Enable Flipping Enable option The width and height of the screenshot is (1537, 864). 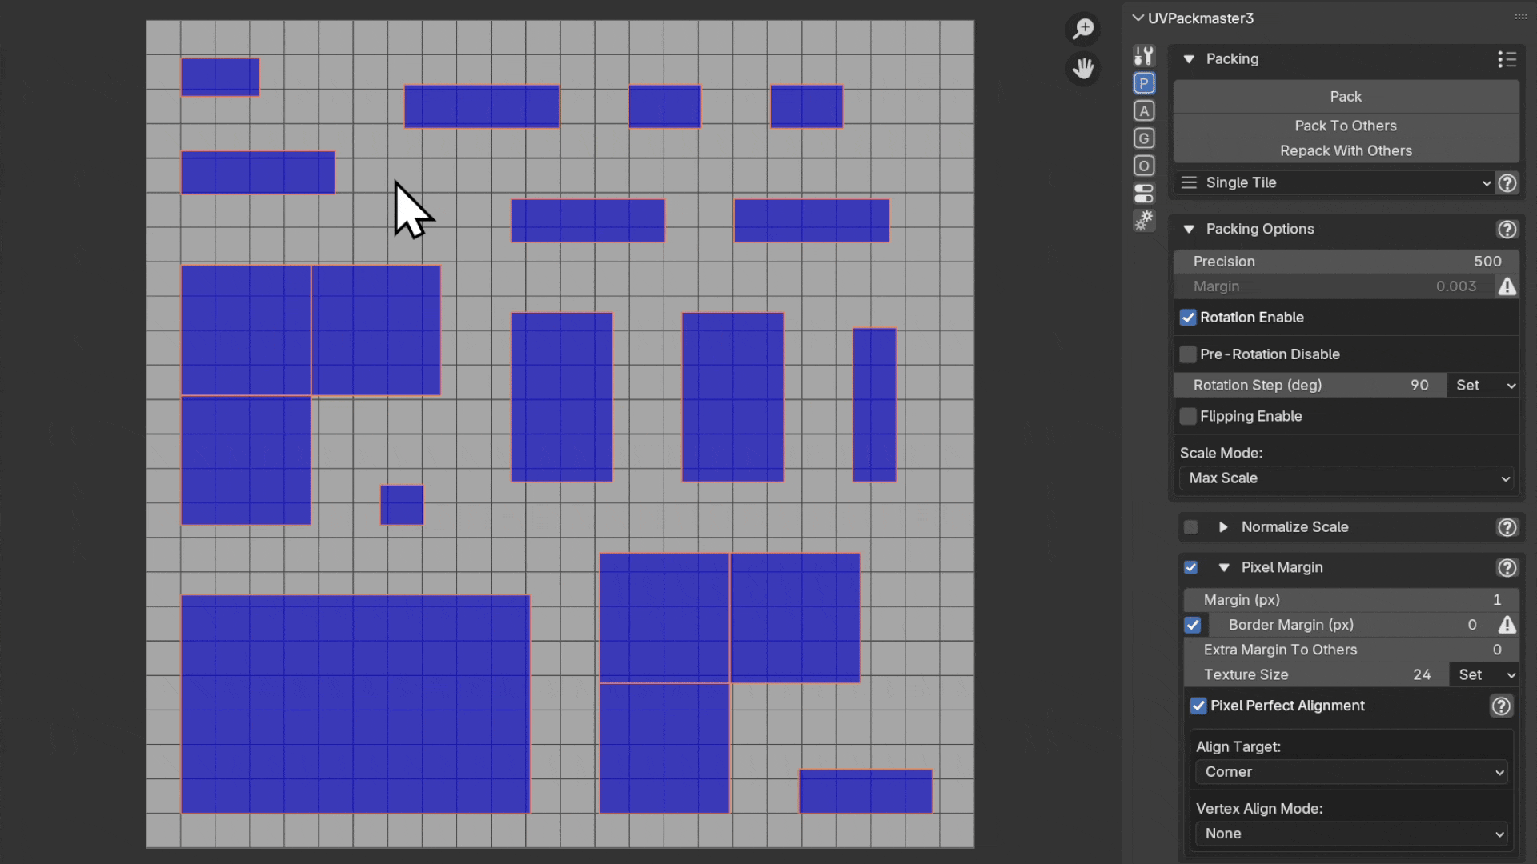(x=1188, y=416)
